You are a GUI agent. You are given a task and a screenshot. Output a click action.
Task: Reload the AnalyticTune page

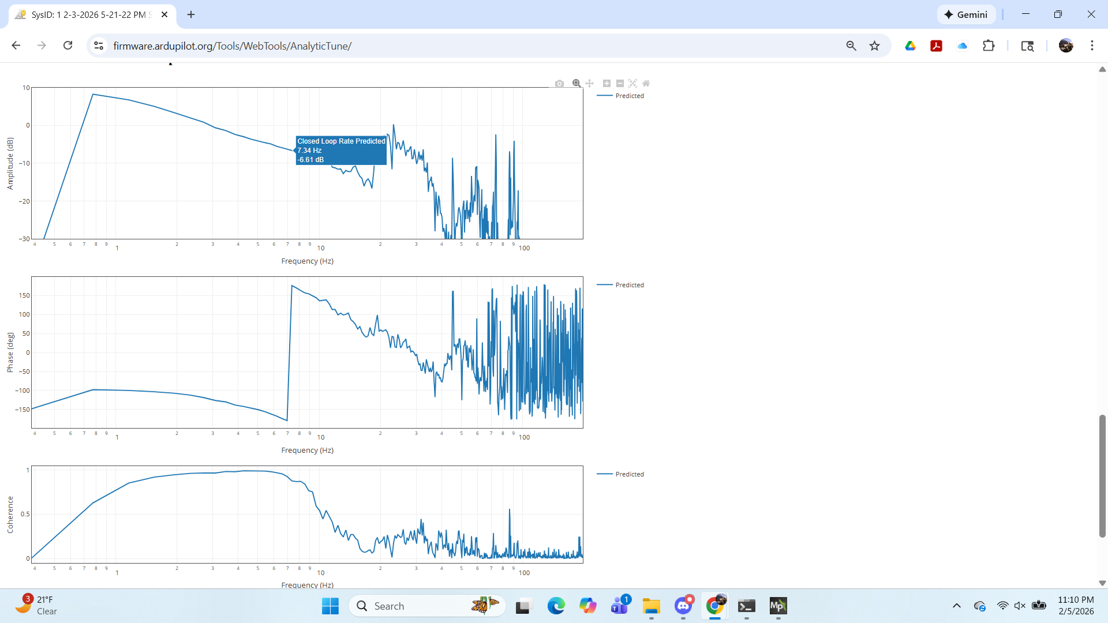68,46
